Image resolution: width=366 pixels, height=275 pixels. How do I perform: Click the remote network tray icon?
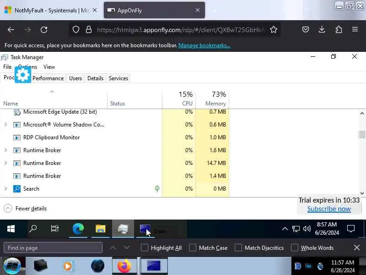(x=296, y=229)
